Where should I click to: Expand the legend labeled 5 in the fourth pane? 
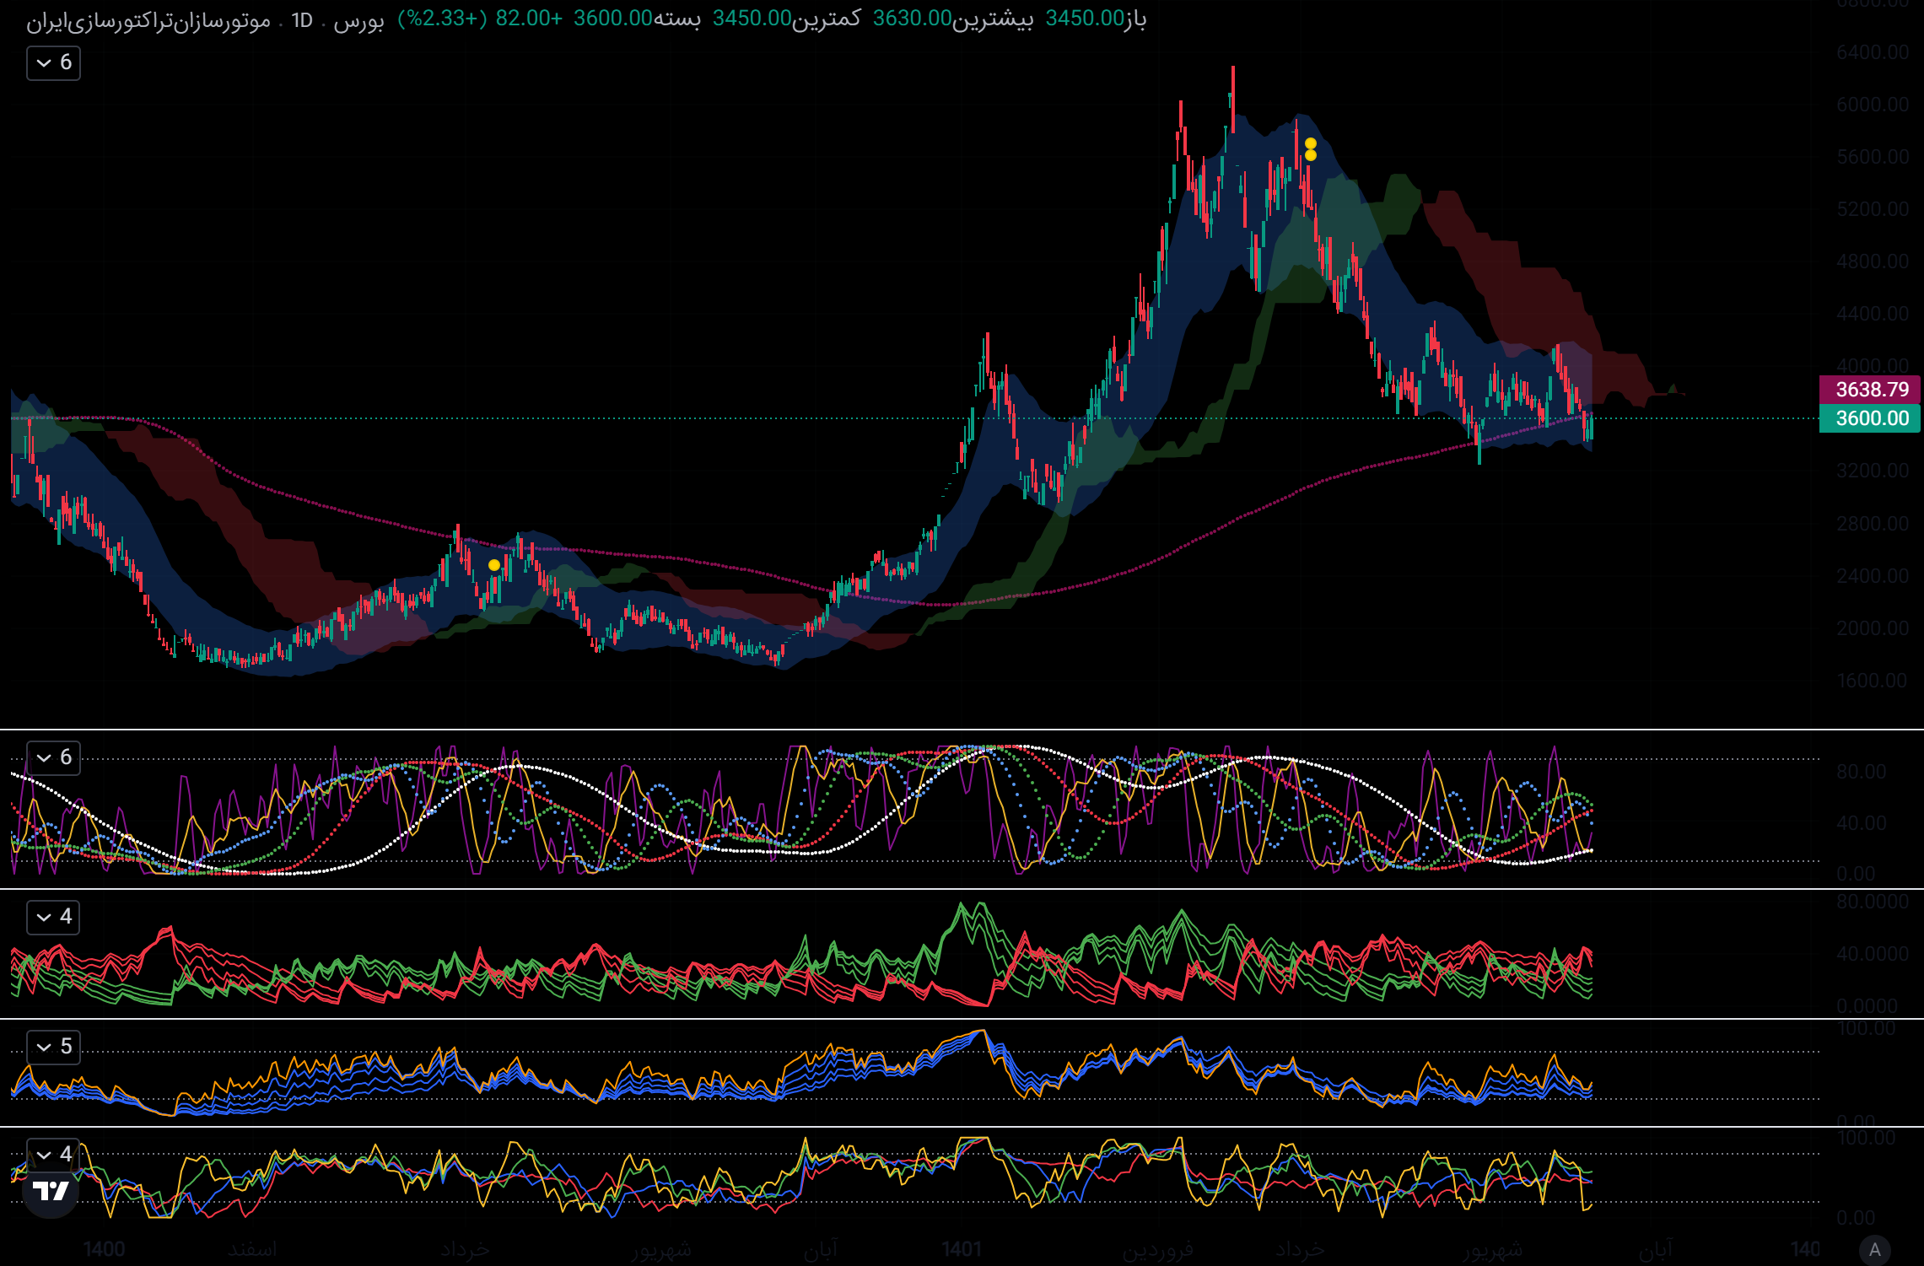pyautogui.click(x=53, y=1047)
